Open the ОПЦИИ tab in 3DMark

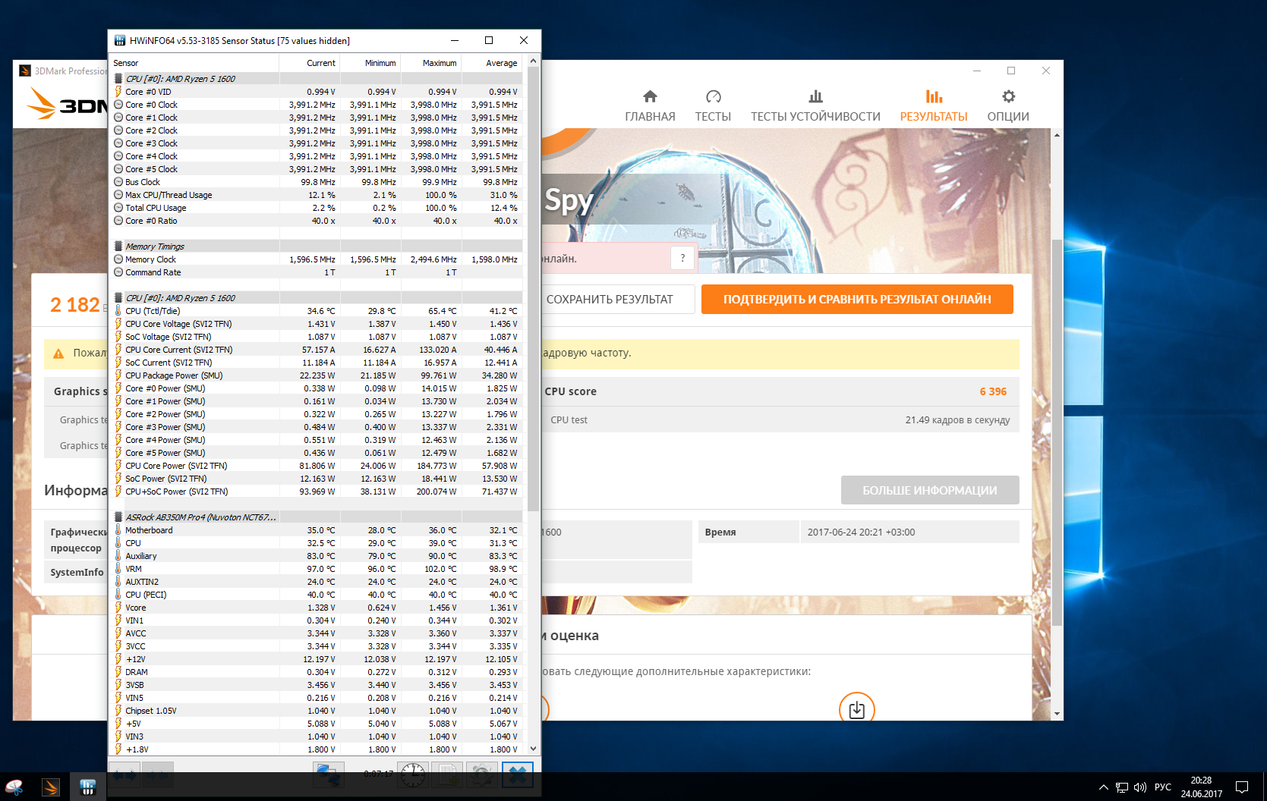pos(1008,106)
